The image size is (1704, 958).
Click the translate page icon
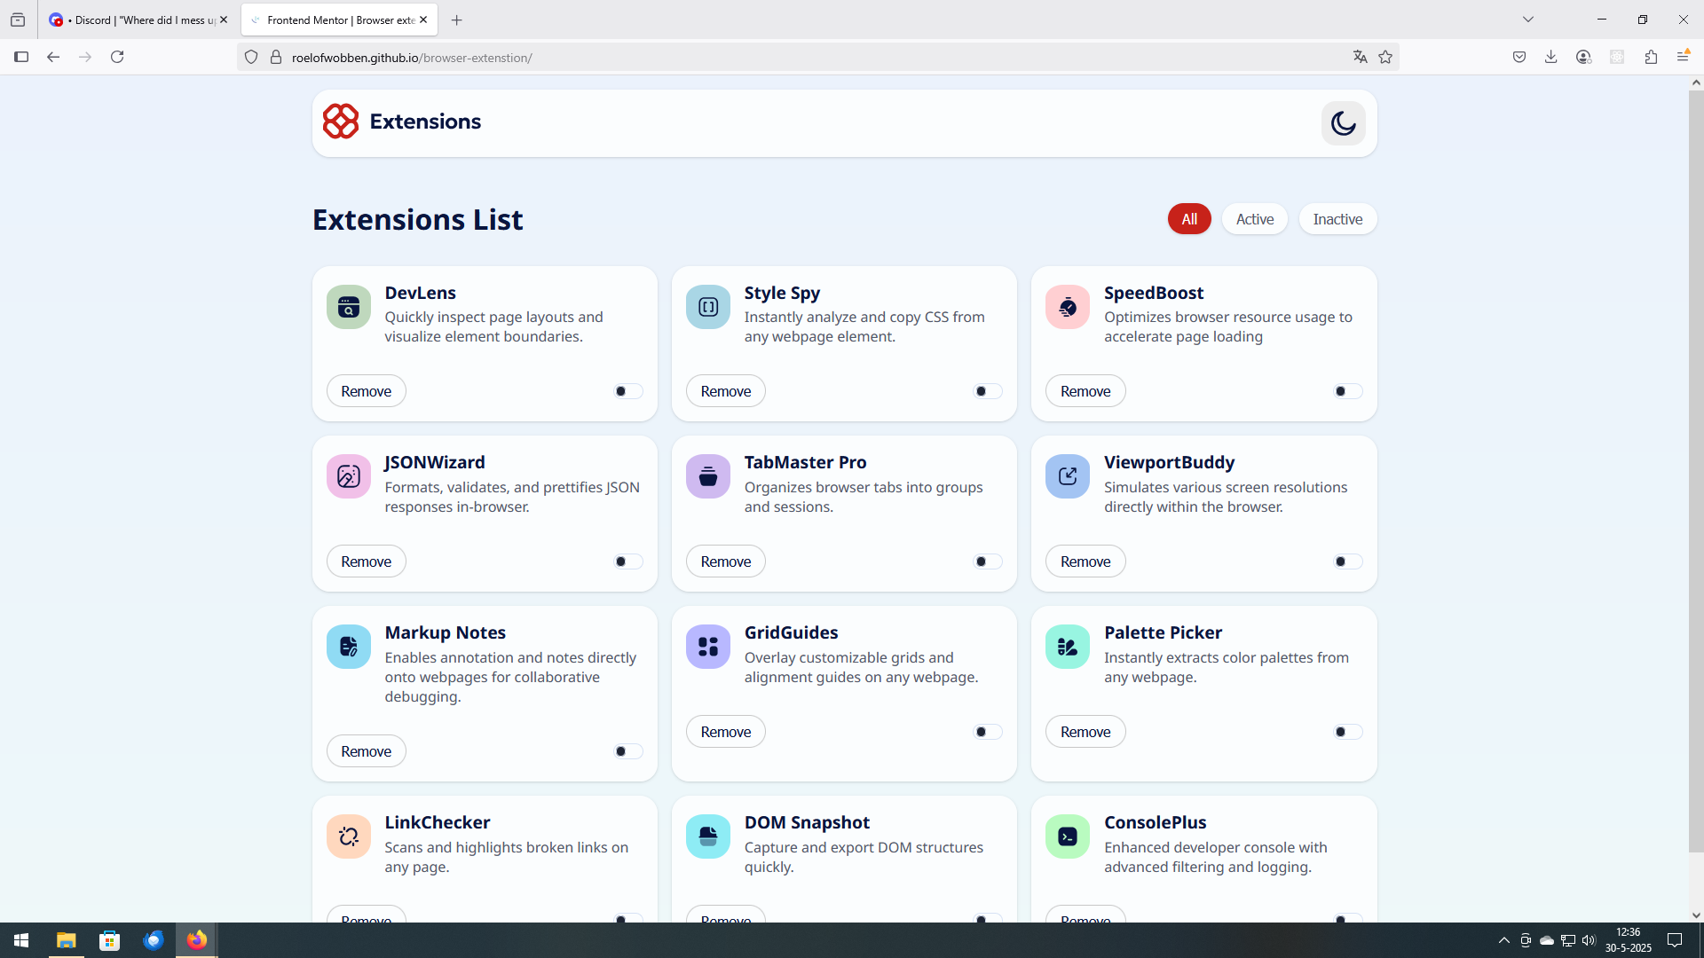(x=1360, y=57)
